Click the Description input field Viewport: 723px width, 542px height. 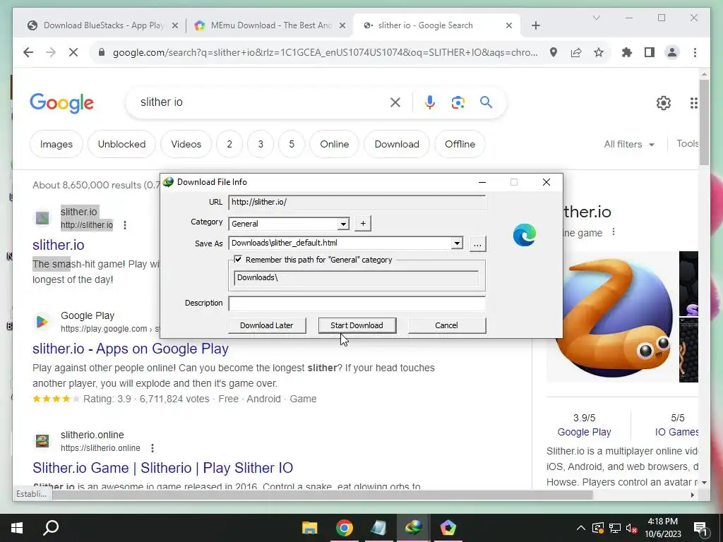tap(357, 303)
